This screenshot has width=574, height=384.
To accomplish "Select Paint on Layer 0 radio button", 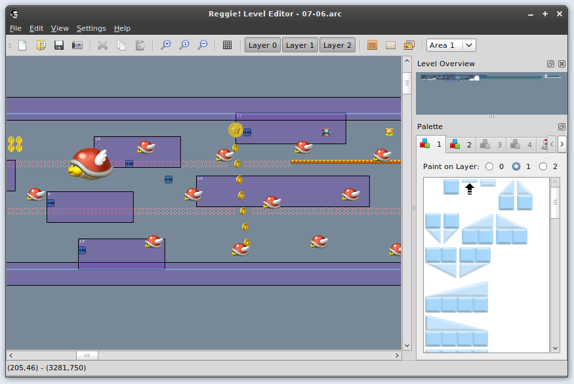I will point(489,166).
